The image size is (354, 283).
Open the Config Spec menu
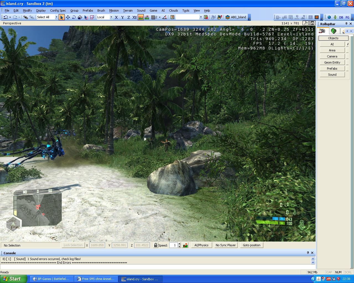coord(58,11)
